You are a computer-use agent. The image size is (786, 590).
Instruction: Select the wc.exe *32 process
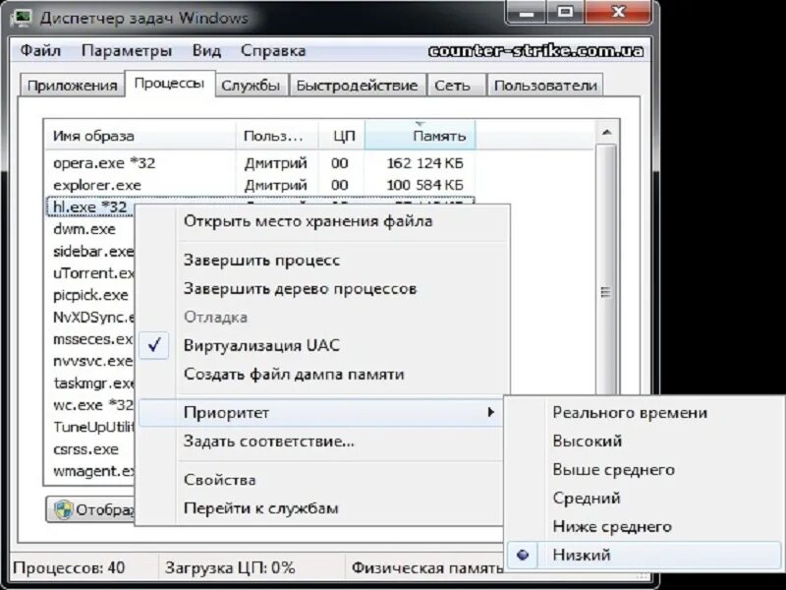pos(93,405)
